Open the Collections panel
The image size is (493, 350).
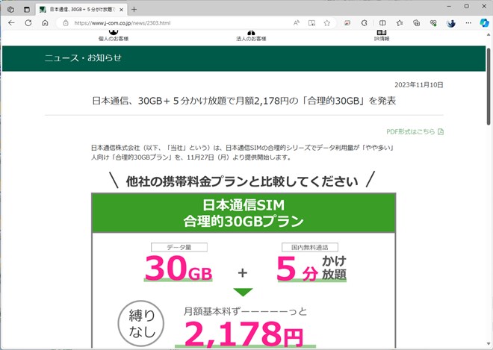[417, 23]
